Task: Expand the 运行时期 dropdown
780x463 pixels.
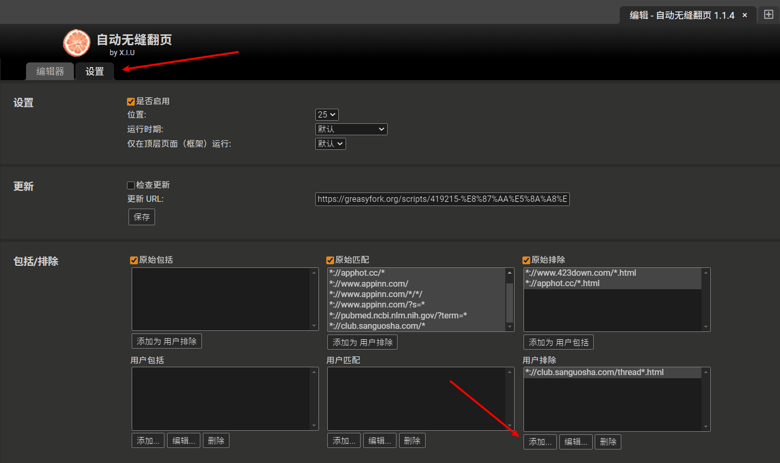Action: [351, 129]
